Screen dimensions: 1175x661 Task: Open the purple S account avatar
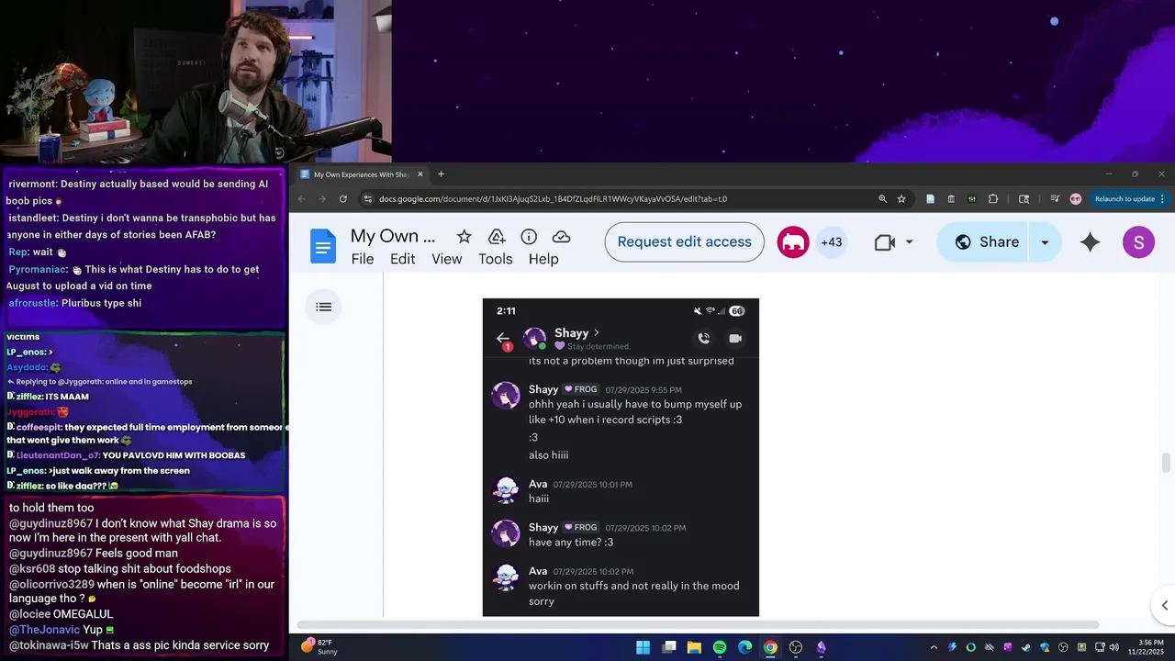point(1138,242)
